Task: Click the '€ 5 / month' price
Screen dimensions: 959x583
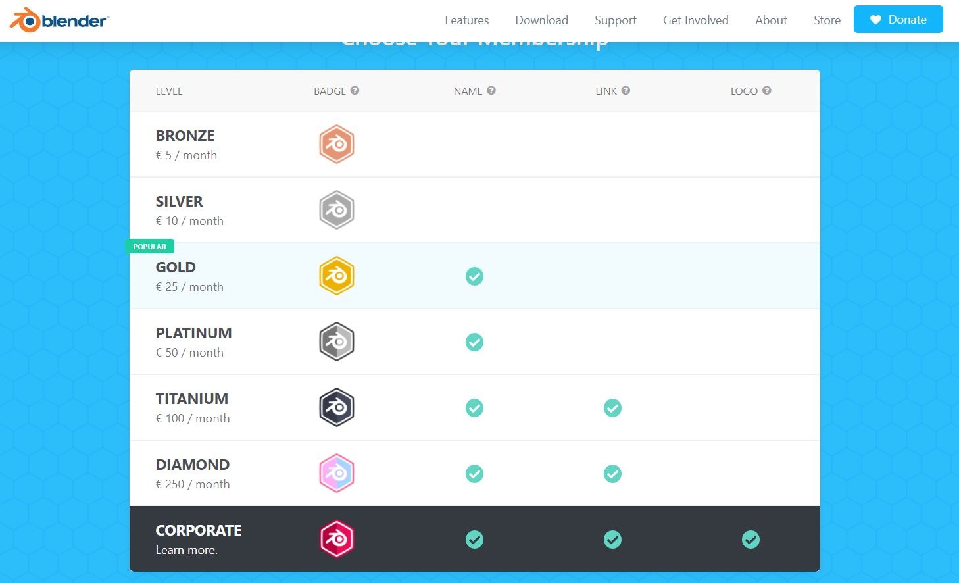Action: (x=186, y=155)
